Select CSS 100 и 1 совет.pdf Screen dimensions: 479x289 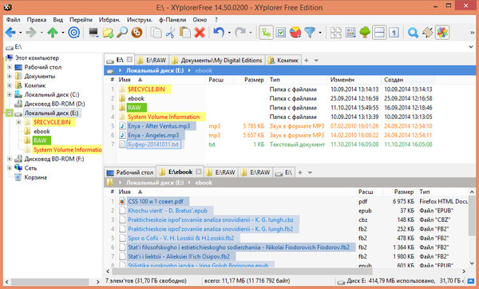click(156, 201)
